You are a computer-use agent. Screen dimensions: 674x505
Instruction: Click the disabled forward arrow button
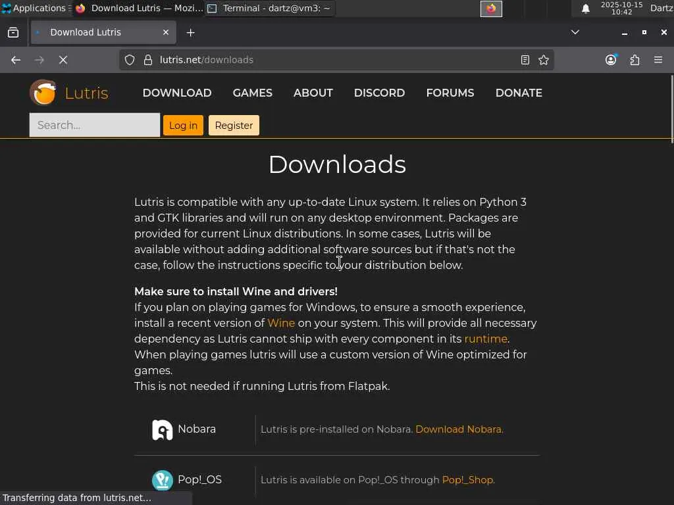pyautogui.click(x=39, y=60)
